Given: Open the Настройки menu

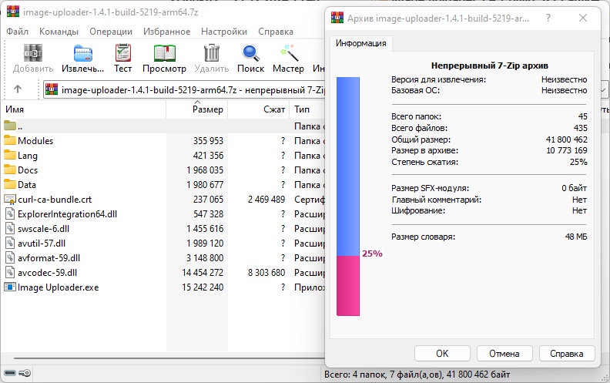Looking at the screenshot, I should [x=224, y=32].
